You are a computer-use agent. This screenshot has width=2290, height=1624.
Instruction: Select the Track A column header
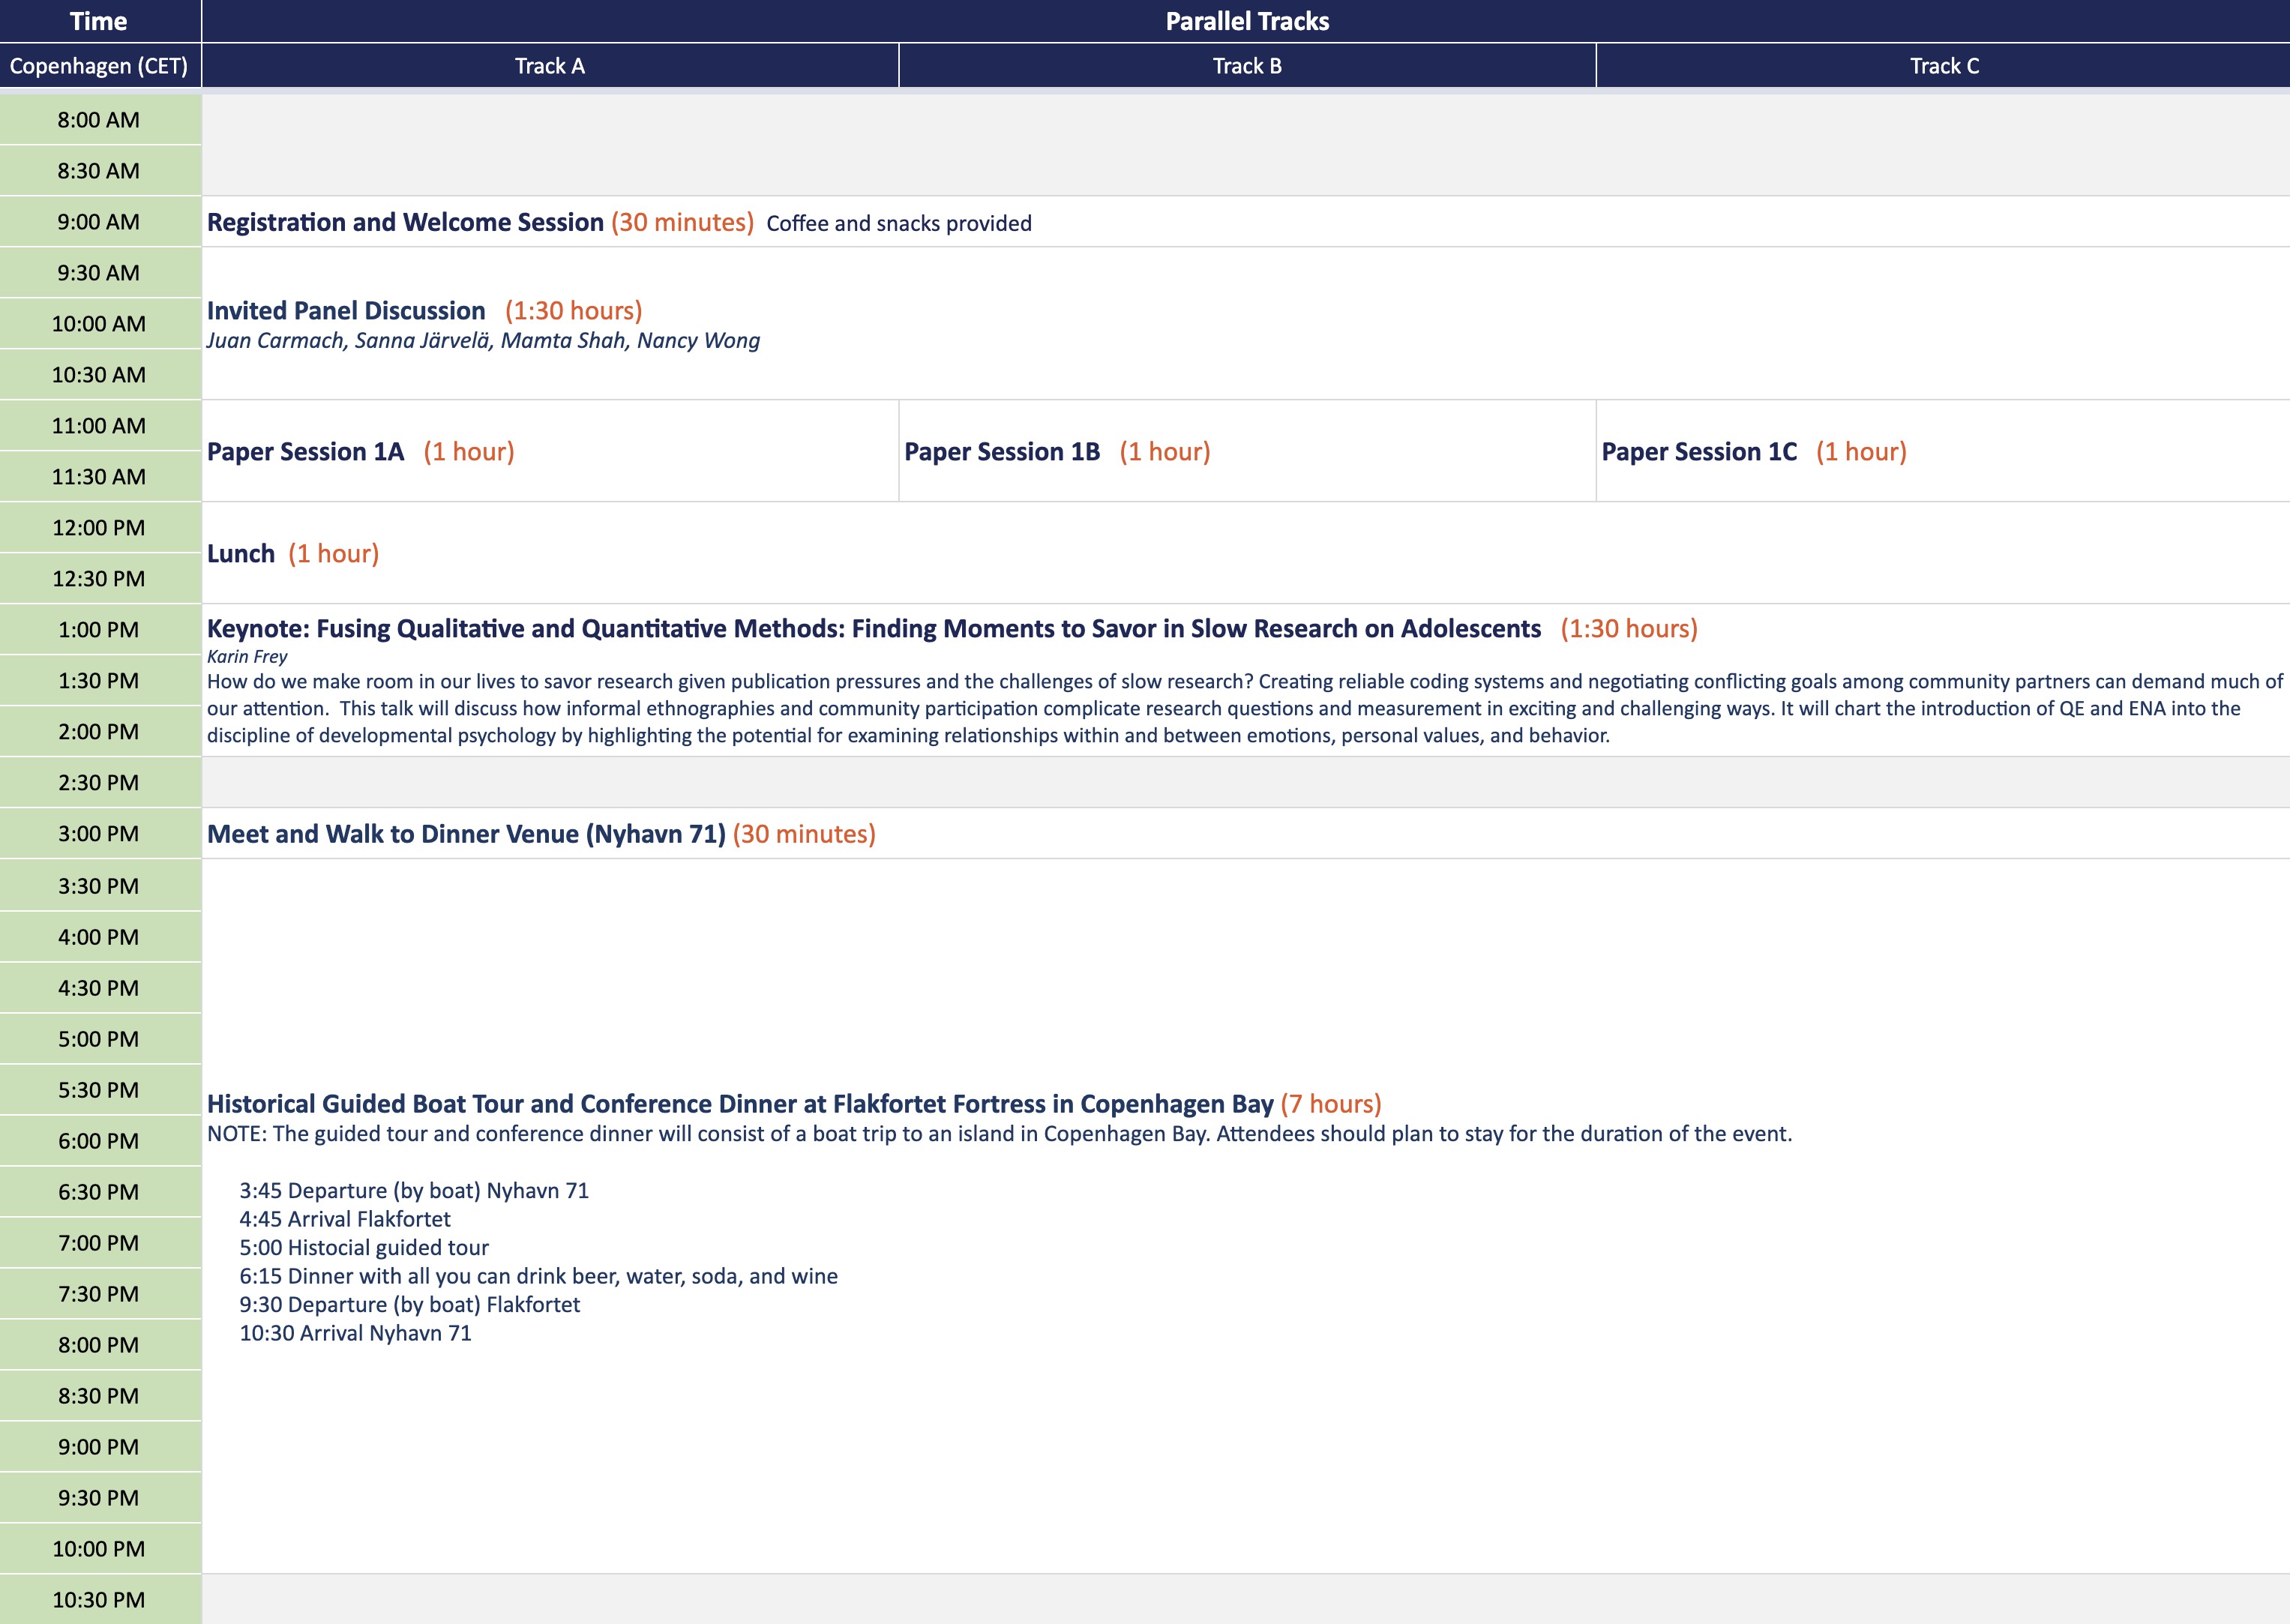click(550, 66)
